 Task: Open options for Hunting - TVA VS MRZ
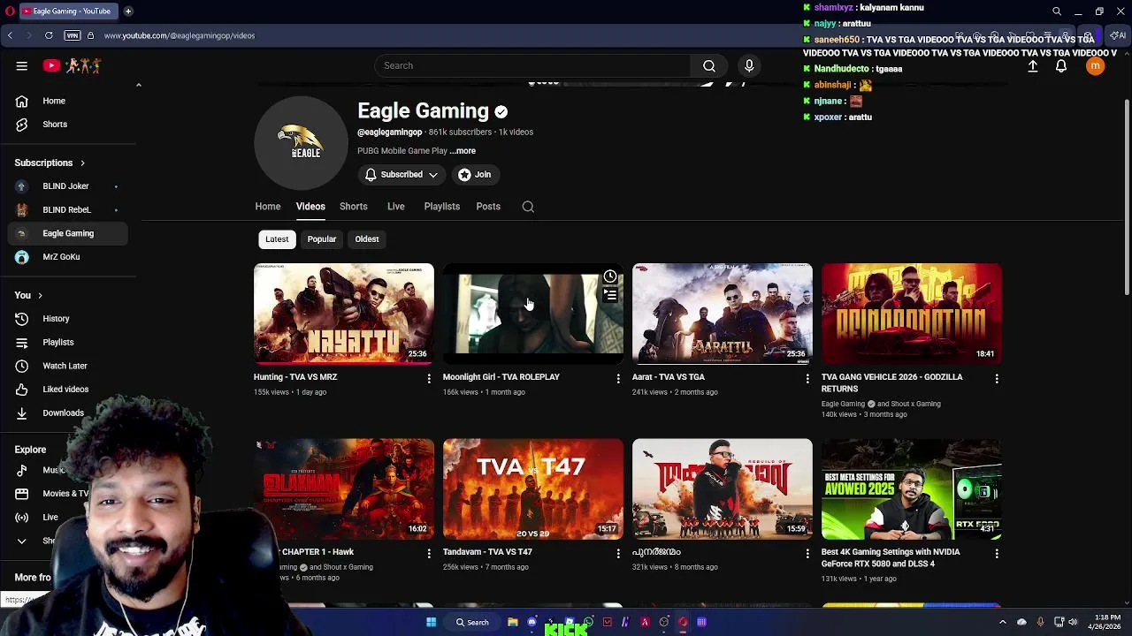429,378
